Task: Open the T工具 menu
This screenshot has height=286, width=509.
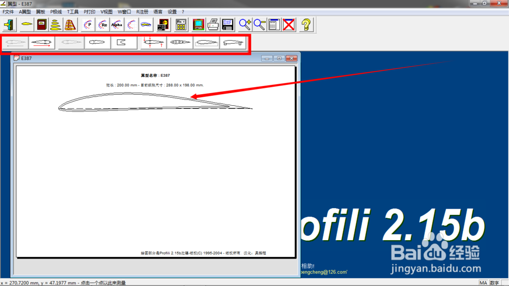Action: click(73, 12)
